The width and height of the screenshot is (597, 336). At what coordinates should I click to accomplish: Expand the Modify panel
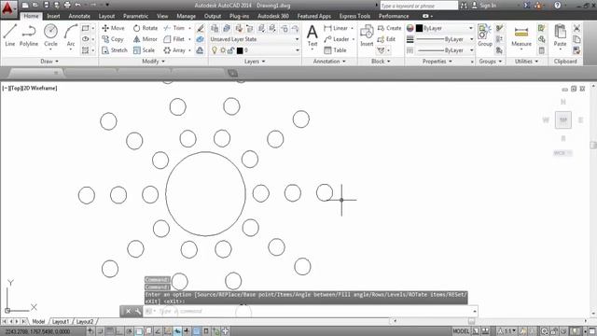(153, 62)
